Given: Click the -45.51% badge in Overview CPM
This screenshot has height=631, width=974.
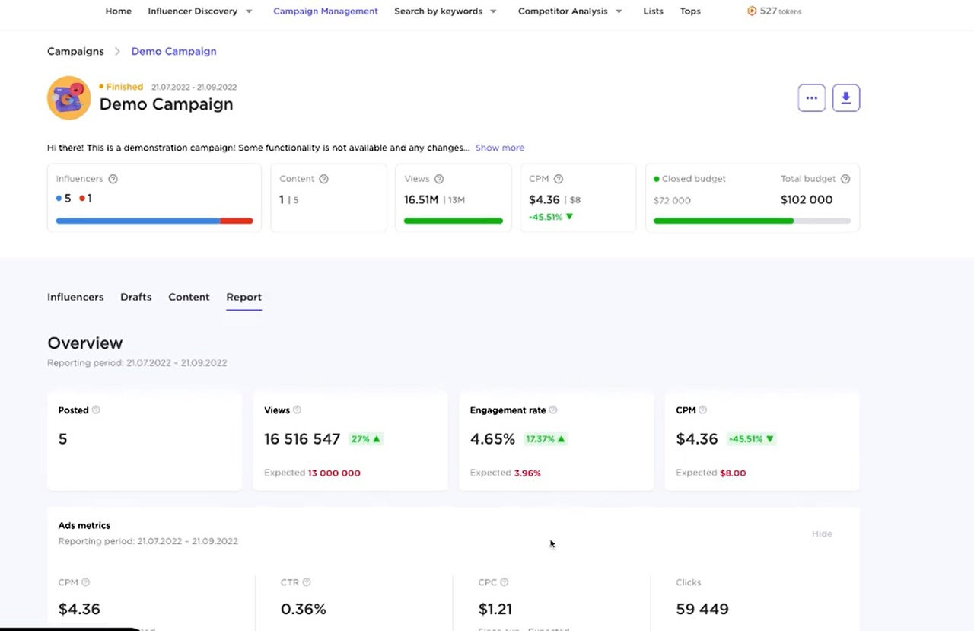Looking at the screenshot, I should tap(750, 439).
